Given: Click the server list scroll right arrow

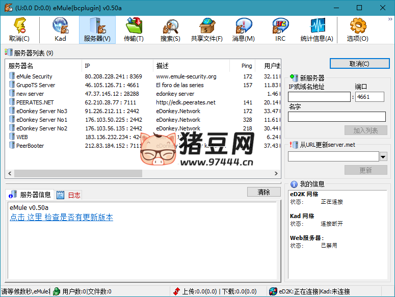Looking at the screenshot, I should pyautogui.click(x=276, y=173).
